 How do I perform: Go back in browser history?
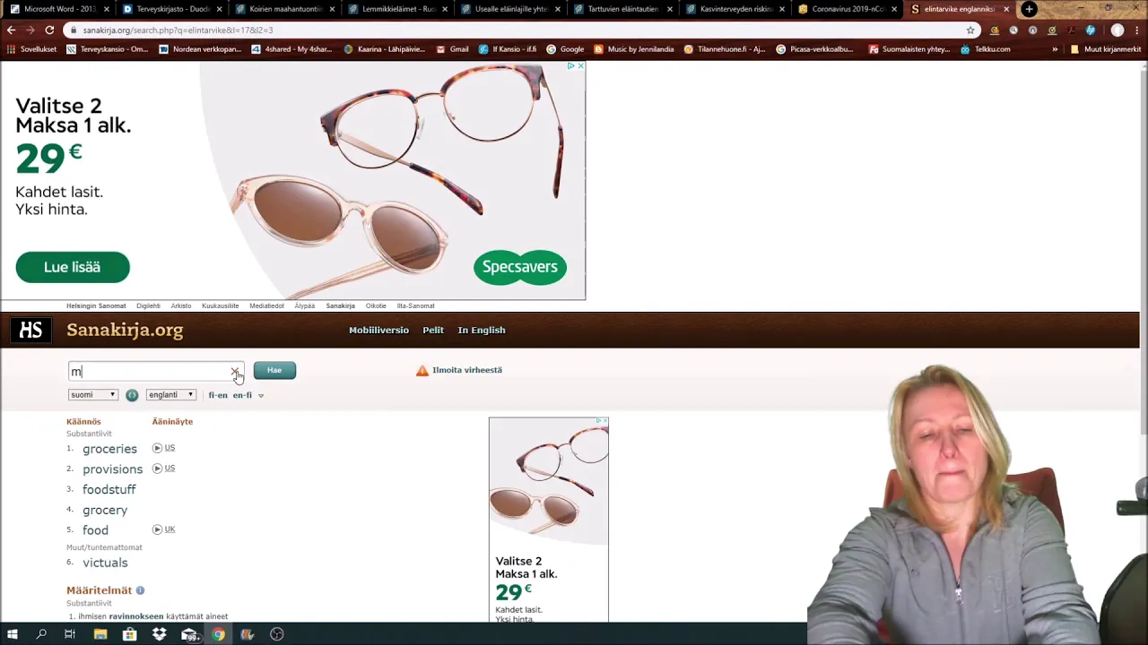pos(12,30)
